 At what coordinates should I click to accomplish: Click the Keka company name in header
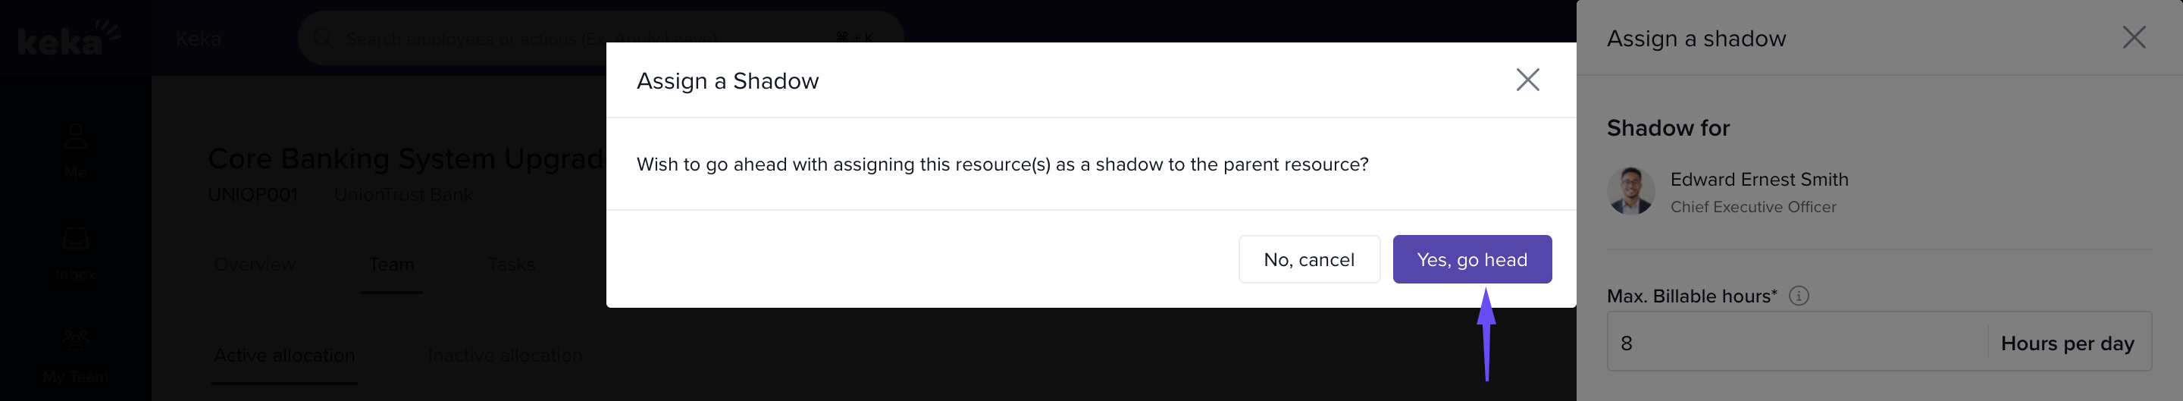click(199, 38)
